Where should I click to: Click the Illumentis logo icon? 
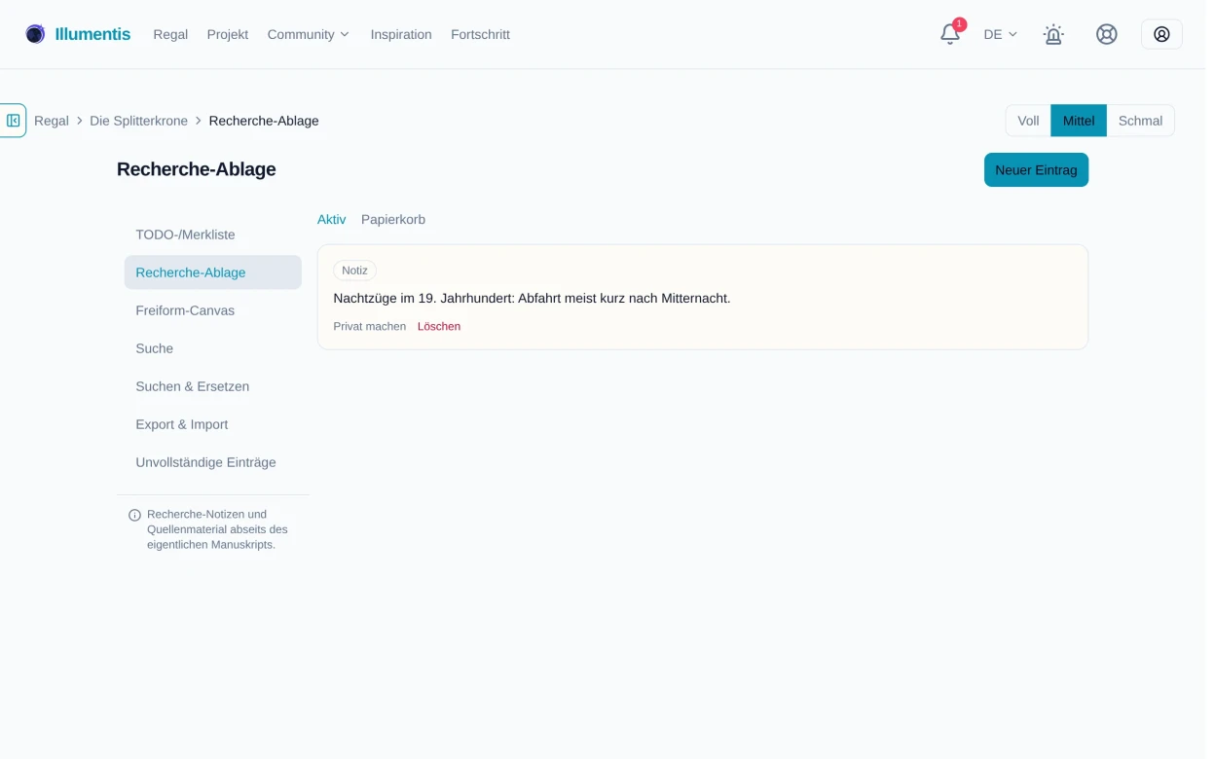coord(35,34)
